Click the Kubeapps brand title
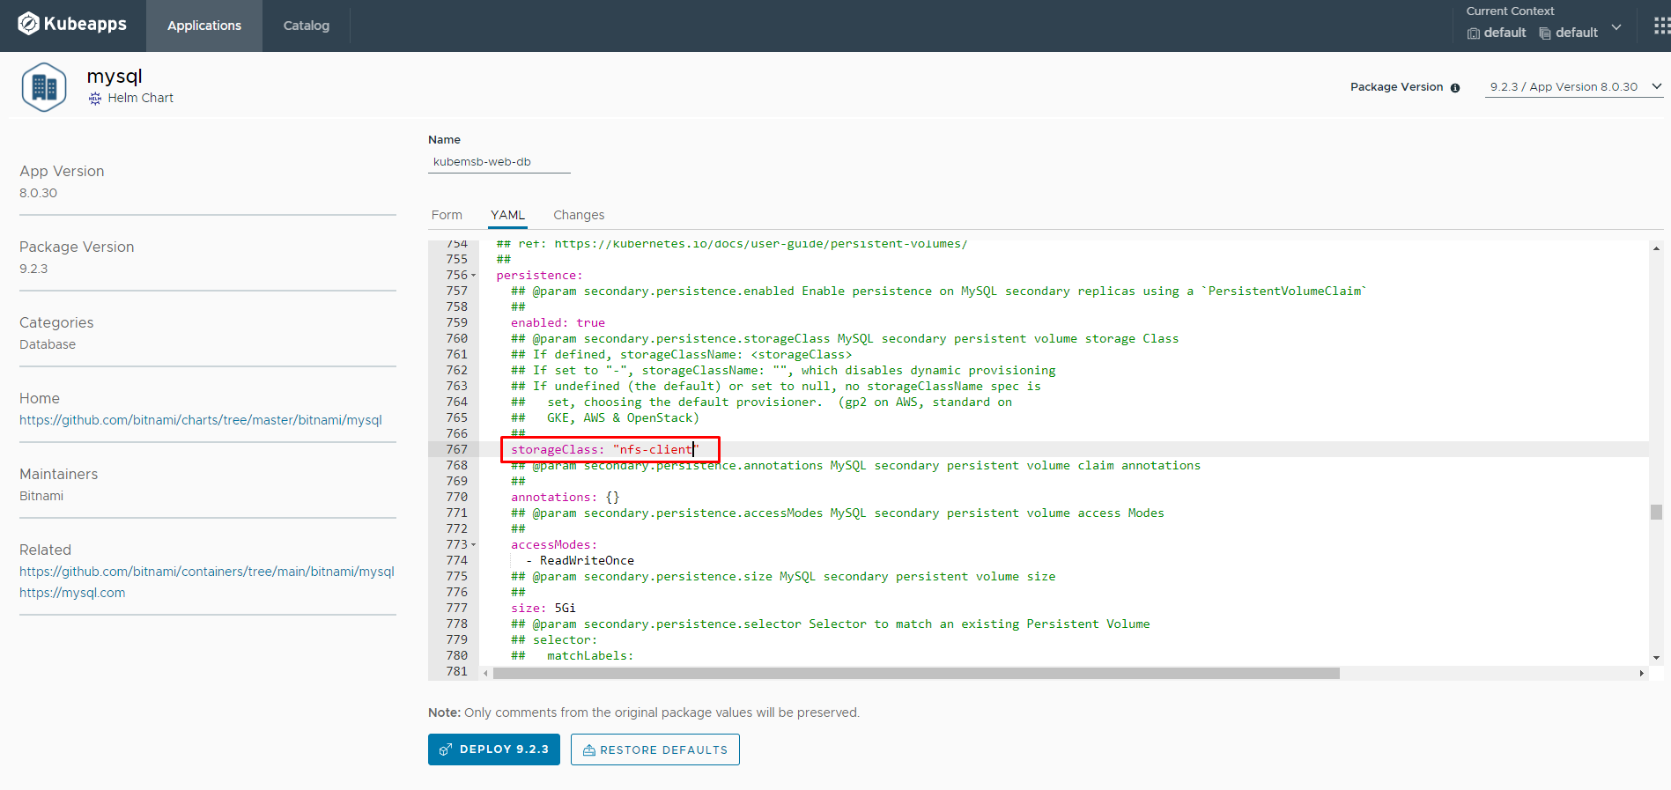 coord(85,24)
